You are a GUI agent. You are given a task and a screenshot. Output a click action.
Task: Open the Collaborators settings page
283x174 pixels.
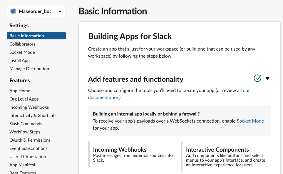point(22,44)
